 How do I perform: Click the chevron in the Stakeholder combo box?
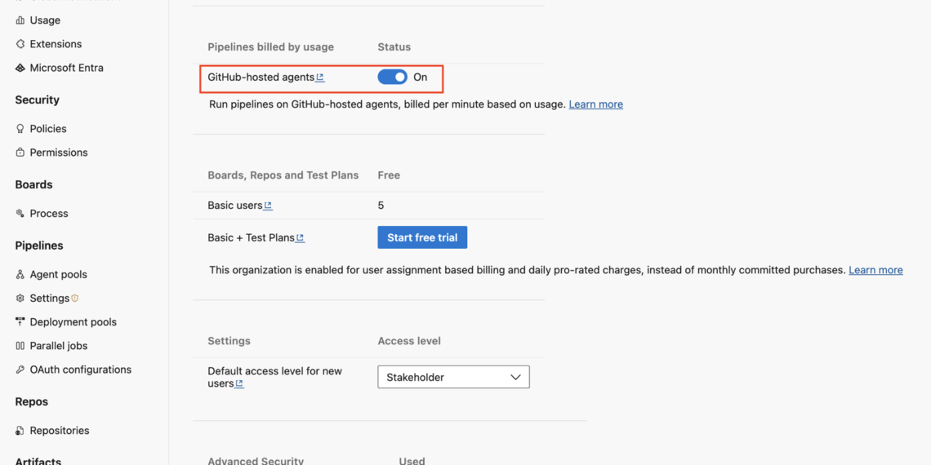tap(515, 377)
